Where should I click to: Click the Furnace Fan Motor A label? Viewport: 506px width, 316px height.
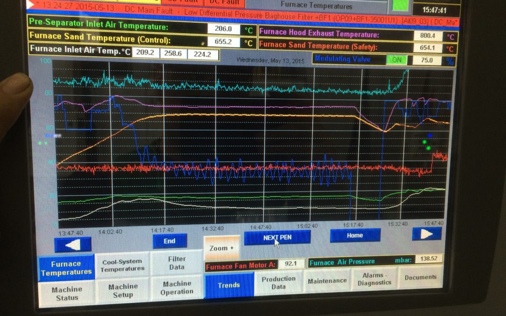coord(240,266)
